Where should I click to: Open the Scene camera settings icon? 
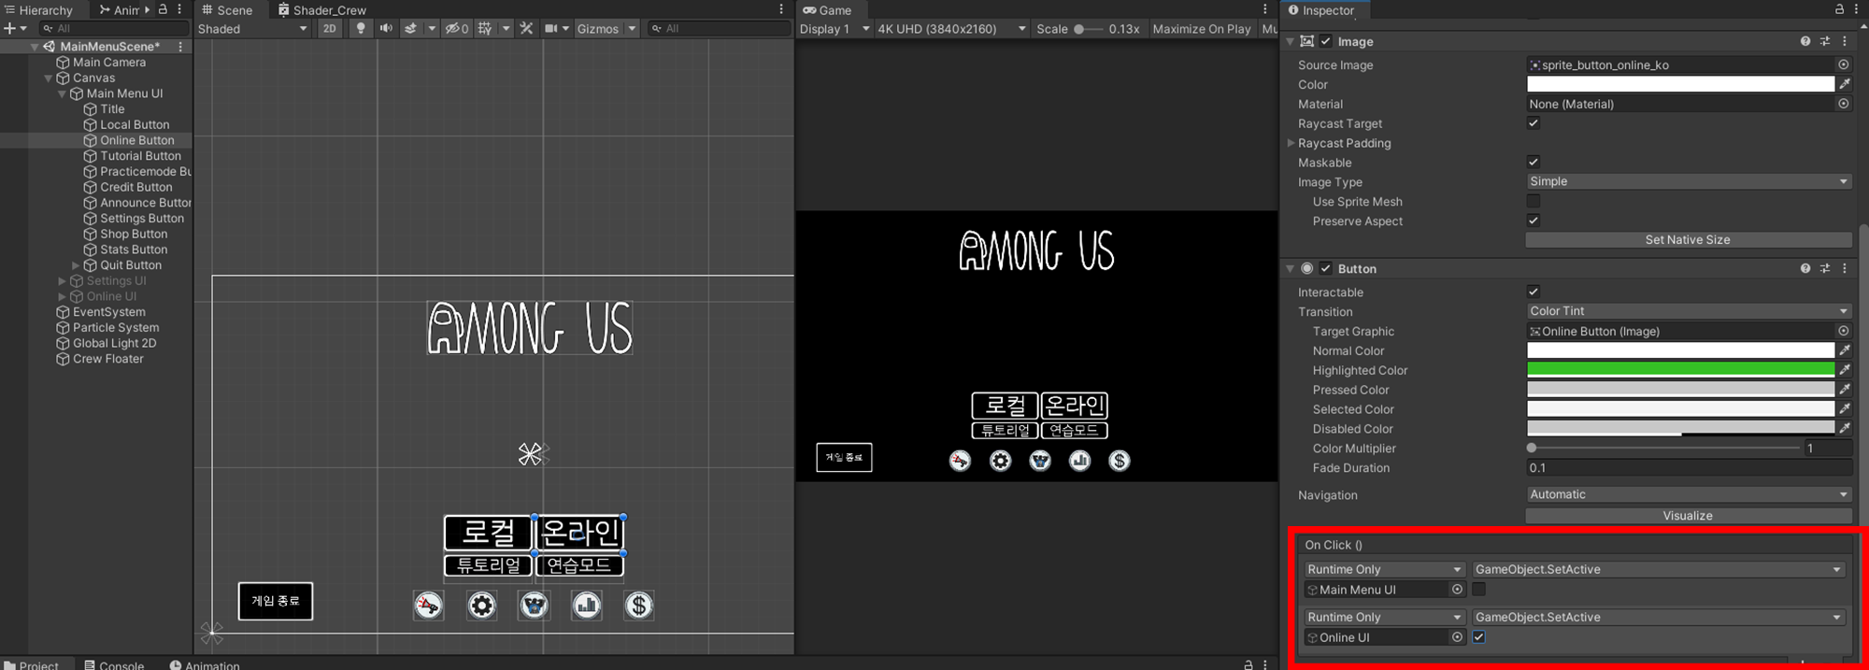(551, 29)
